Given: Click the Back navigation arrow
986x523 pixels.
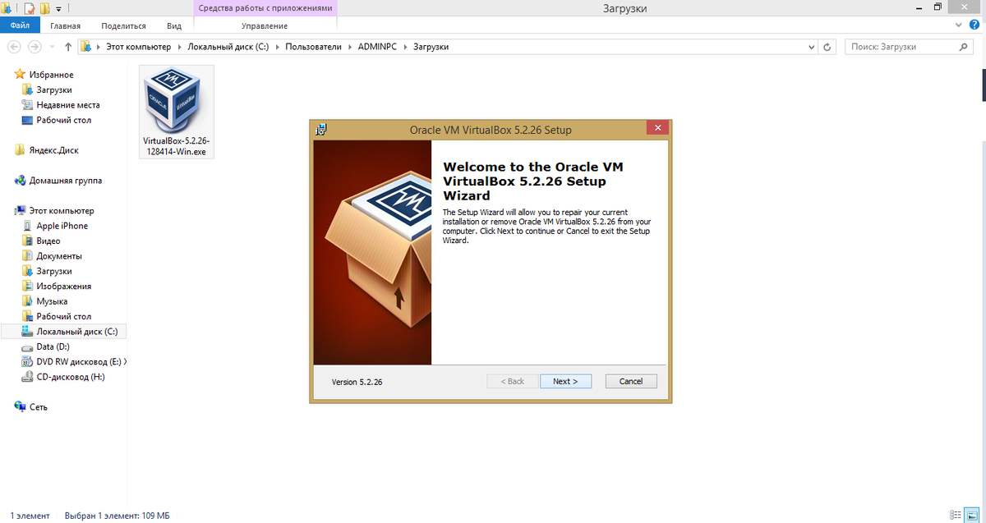Looking at the screenshot, I should (13, 47).
